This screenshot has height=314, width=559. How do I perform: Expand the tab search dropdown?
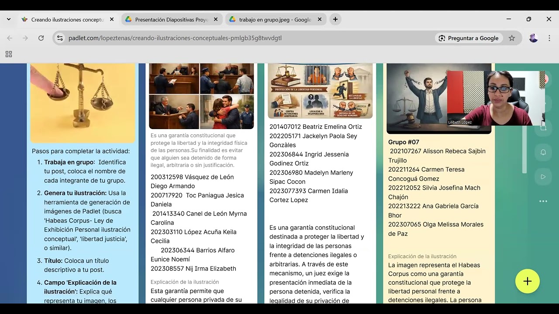click(9, 19)
